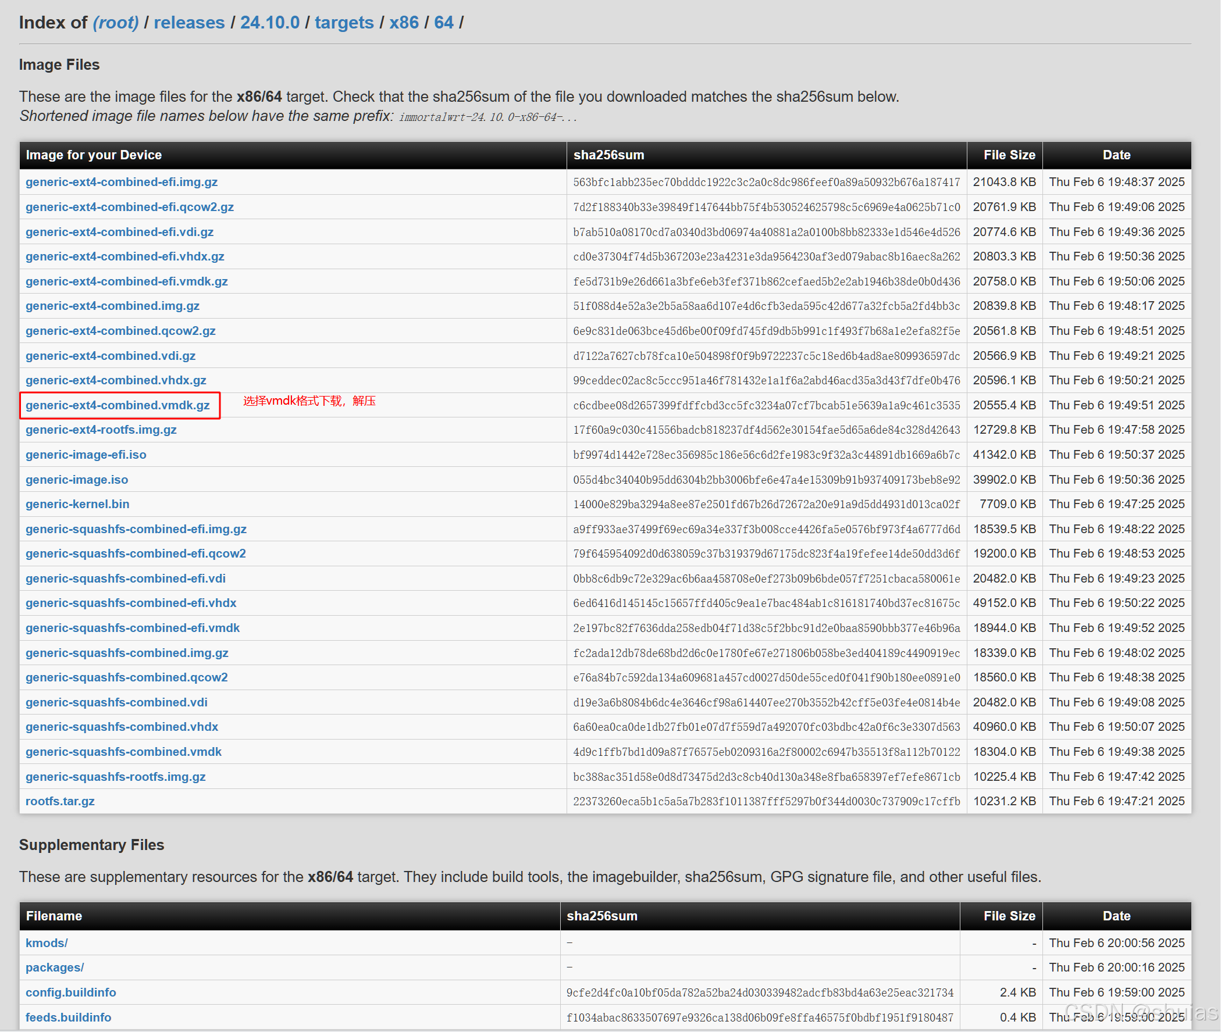Navigate to the targets breadcrumb link

[x=344, y=22]
